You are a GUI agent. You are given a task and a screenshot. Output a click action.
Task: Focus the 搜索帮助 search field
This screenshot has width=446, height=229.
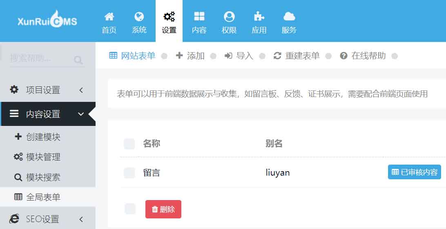[x=41, y=59]
